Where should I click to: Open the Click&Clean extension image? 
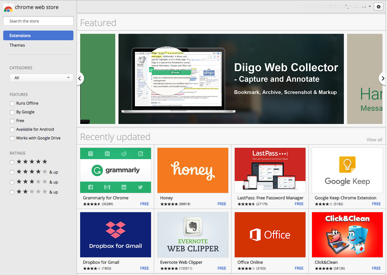tap(347, 235)
